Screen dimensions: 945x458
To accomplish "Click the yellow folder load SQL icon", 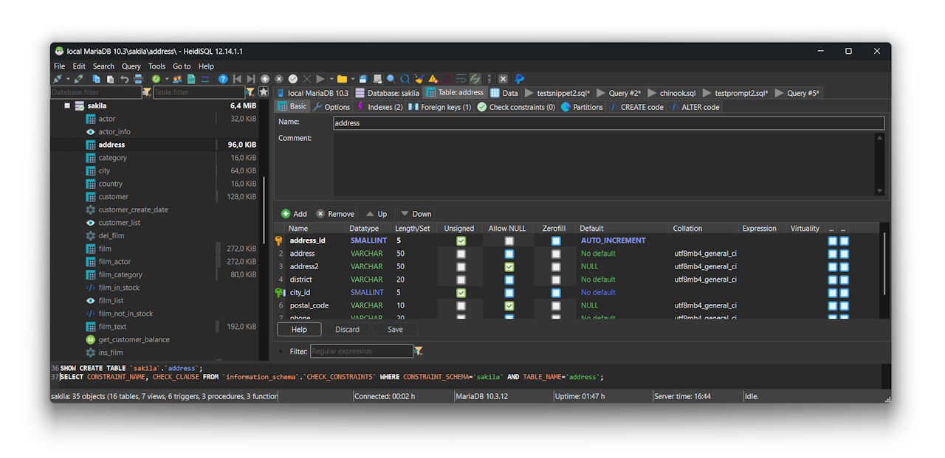I will point(342,79).
